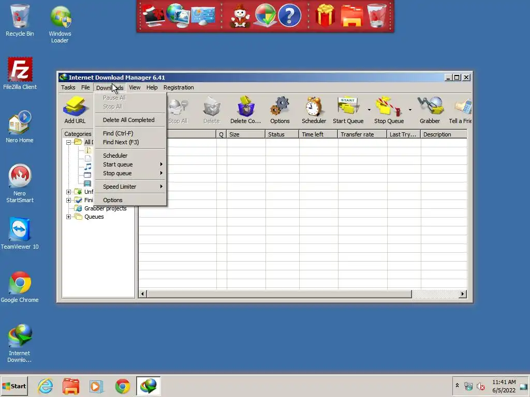Collapse the All Downloads tree node
Screen dimensions: 530x397
tap(68, 143)
